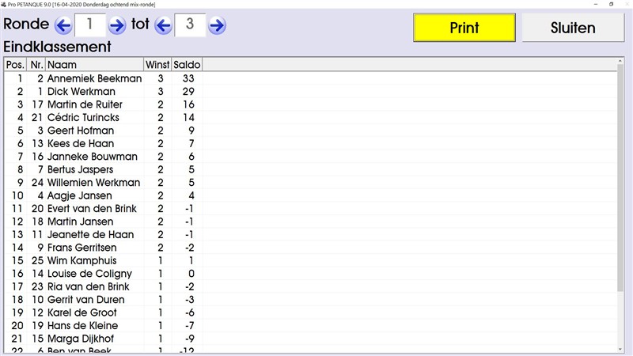Viewport: 633px width, 356px height.
Task: Select the Annemiek Beekman row
Action: (x=94, y=79)
